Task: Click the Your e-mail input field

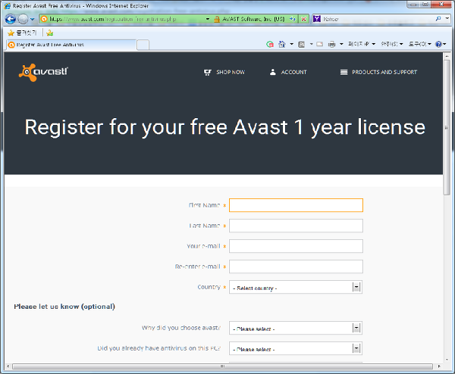Action: point(296,246)
